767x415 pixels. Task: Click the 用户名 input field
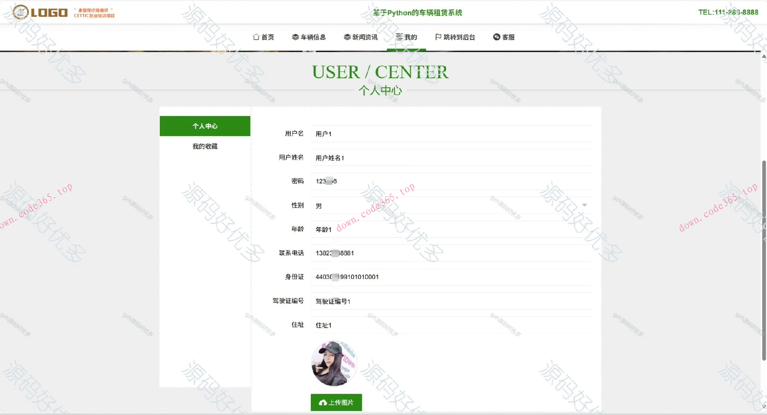[x=451, y=134]
